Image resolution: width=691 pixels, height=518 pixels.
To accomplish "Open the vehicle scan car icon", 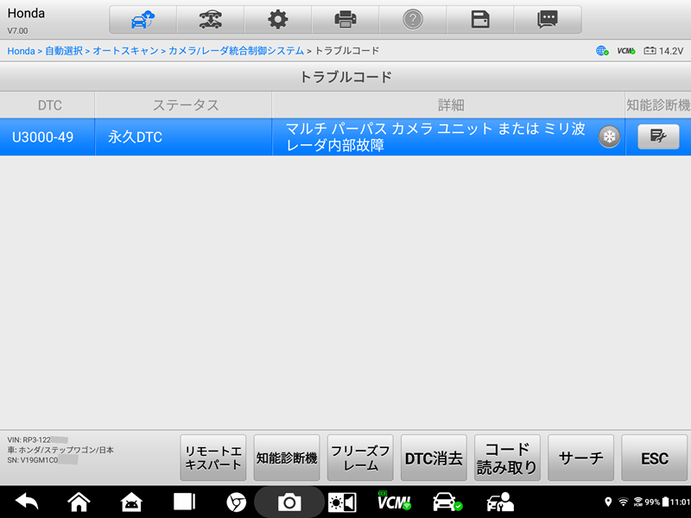I will tap(210, 20).
